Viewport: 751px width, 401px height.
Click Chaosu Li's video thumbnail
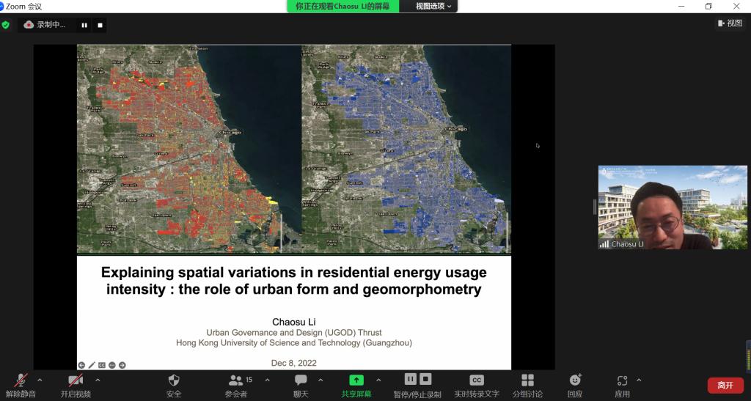pyautogui.click(x=673, y=207)
